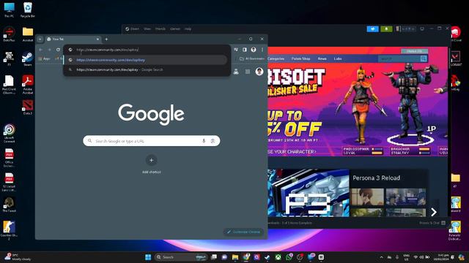Open the Ubisoft Connect desktop shortcut
469x263 pixels.
pyautogui.click(x=10, y=133)
